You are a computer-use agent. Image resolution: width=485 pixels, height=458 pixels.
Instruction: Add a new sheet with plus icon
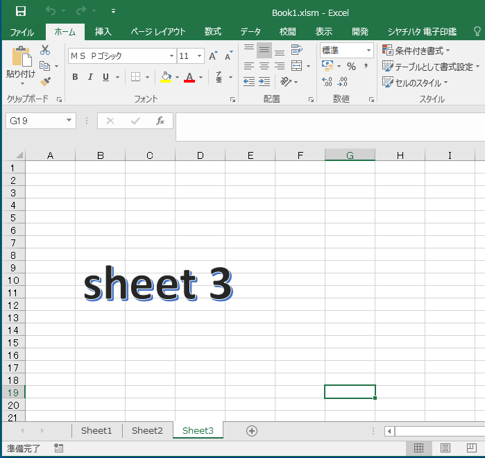pos(252,431)
